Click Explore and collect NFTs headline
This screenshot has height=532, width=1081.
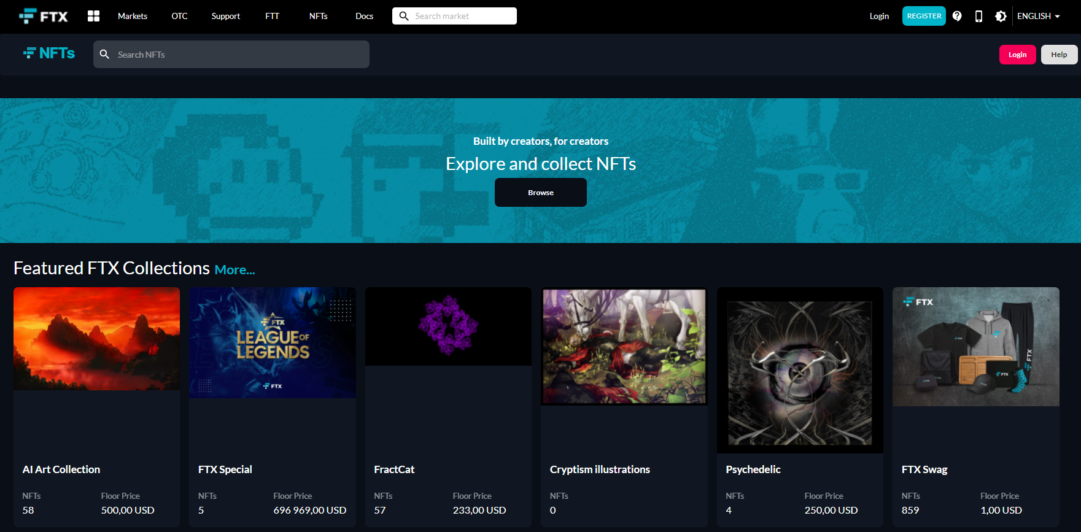pos(541,164)
